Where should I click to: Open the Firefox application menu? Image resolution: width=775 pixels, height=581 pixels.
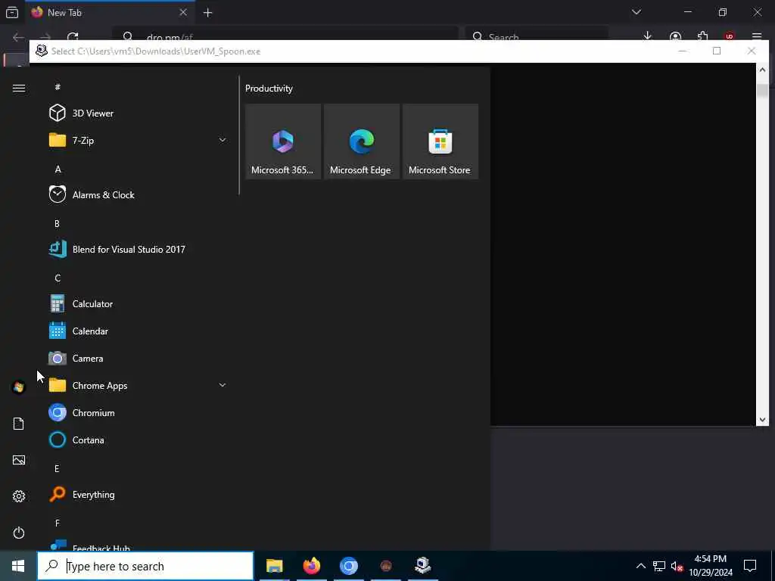coord(757,36)
